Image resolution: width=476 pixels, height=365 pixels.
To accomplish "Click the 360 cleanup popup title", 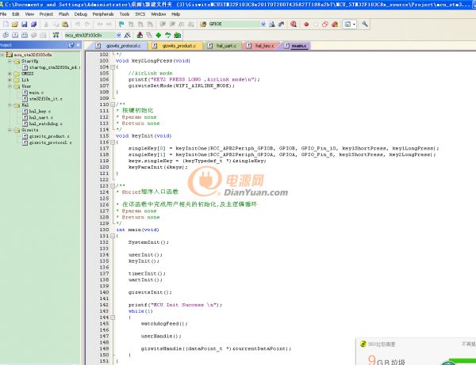I will tap(382, 344).
